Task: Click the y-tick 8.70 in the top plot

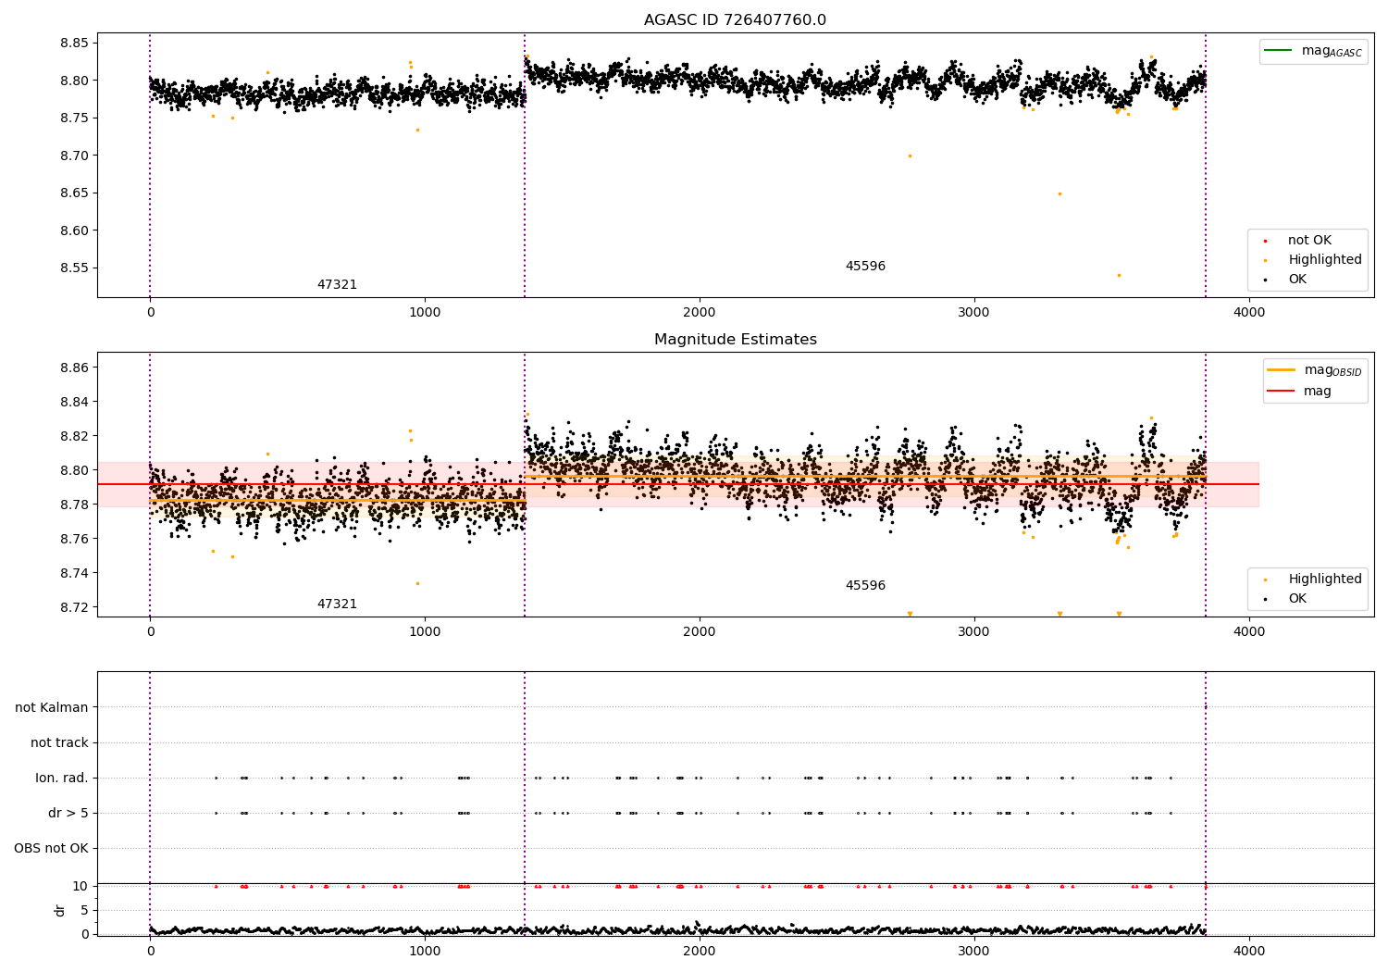Action: (x=74, y=156)
